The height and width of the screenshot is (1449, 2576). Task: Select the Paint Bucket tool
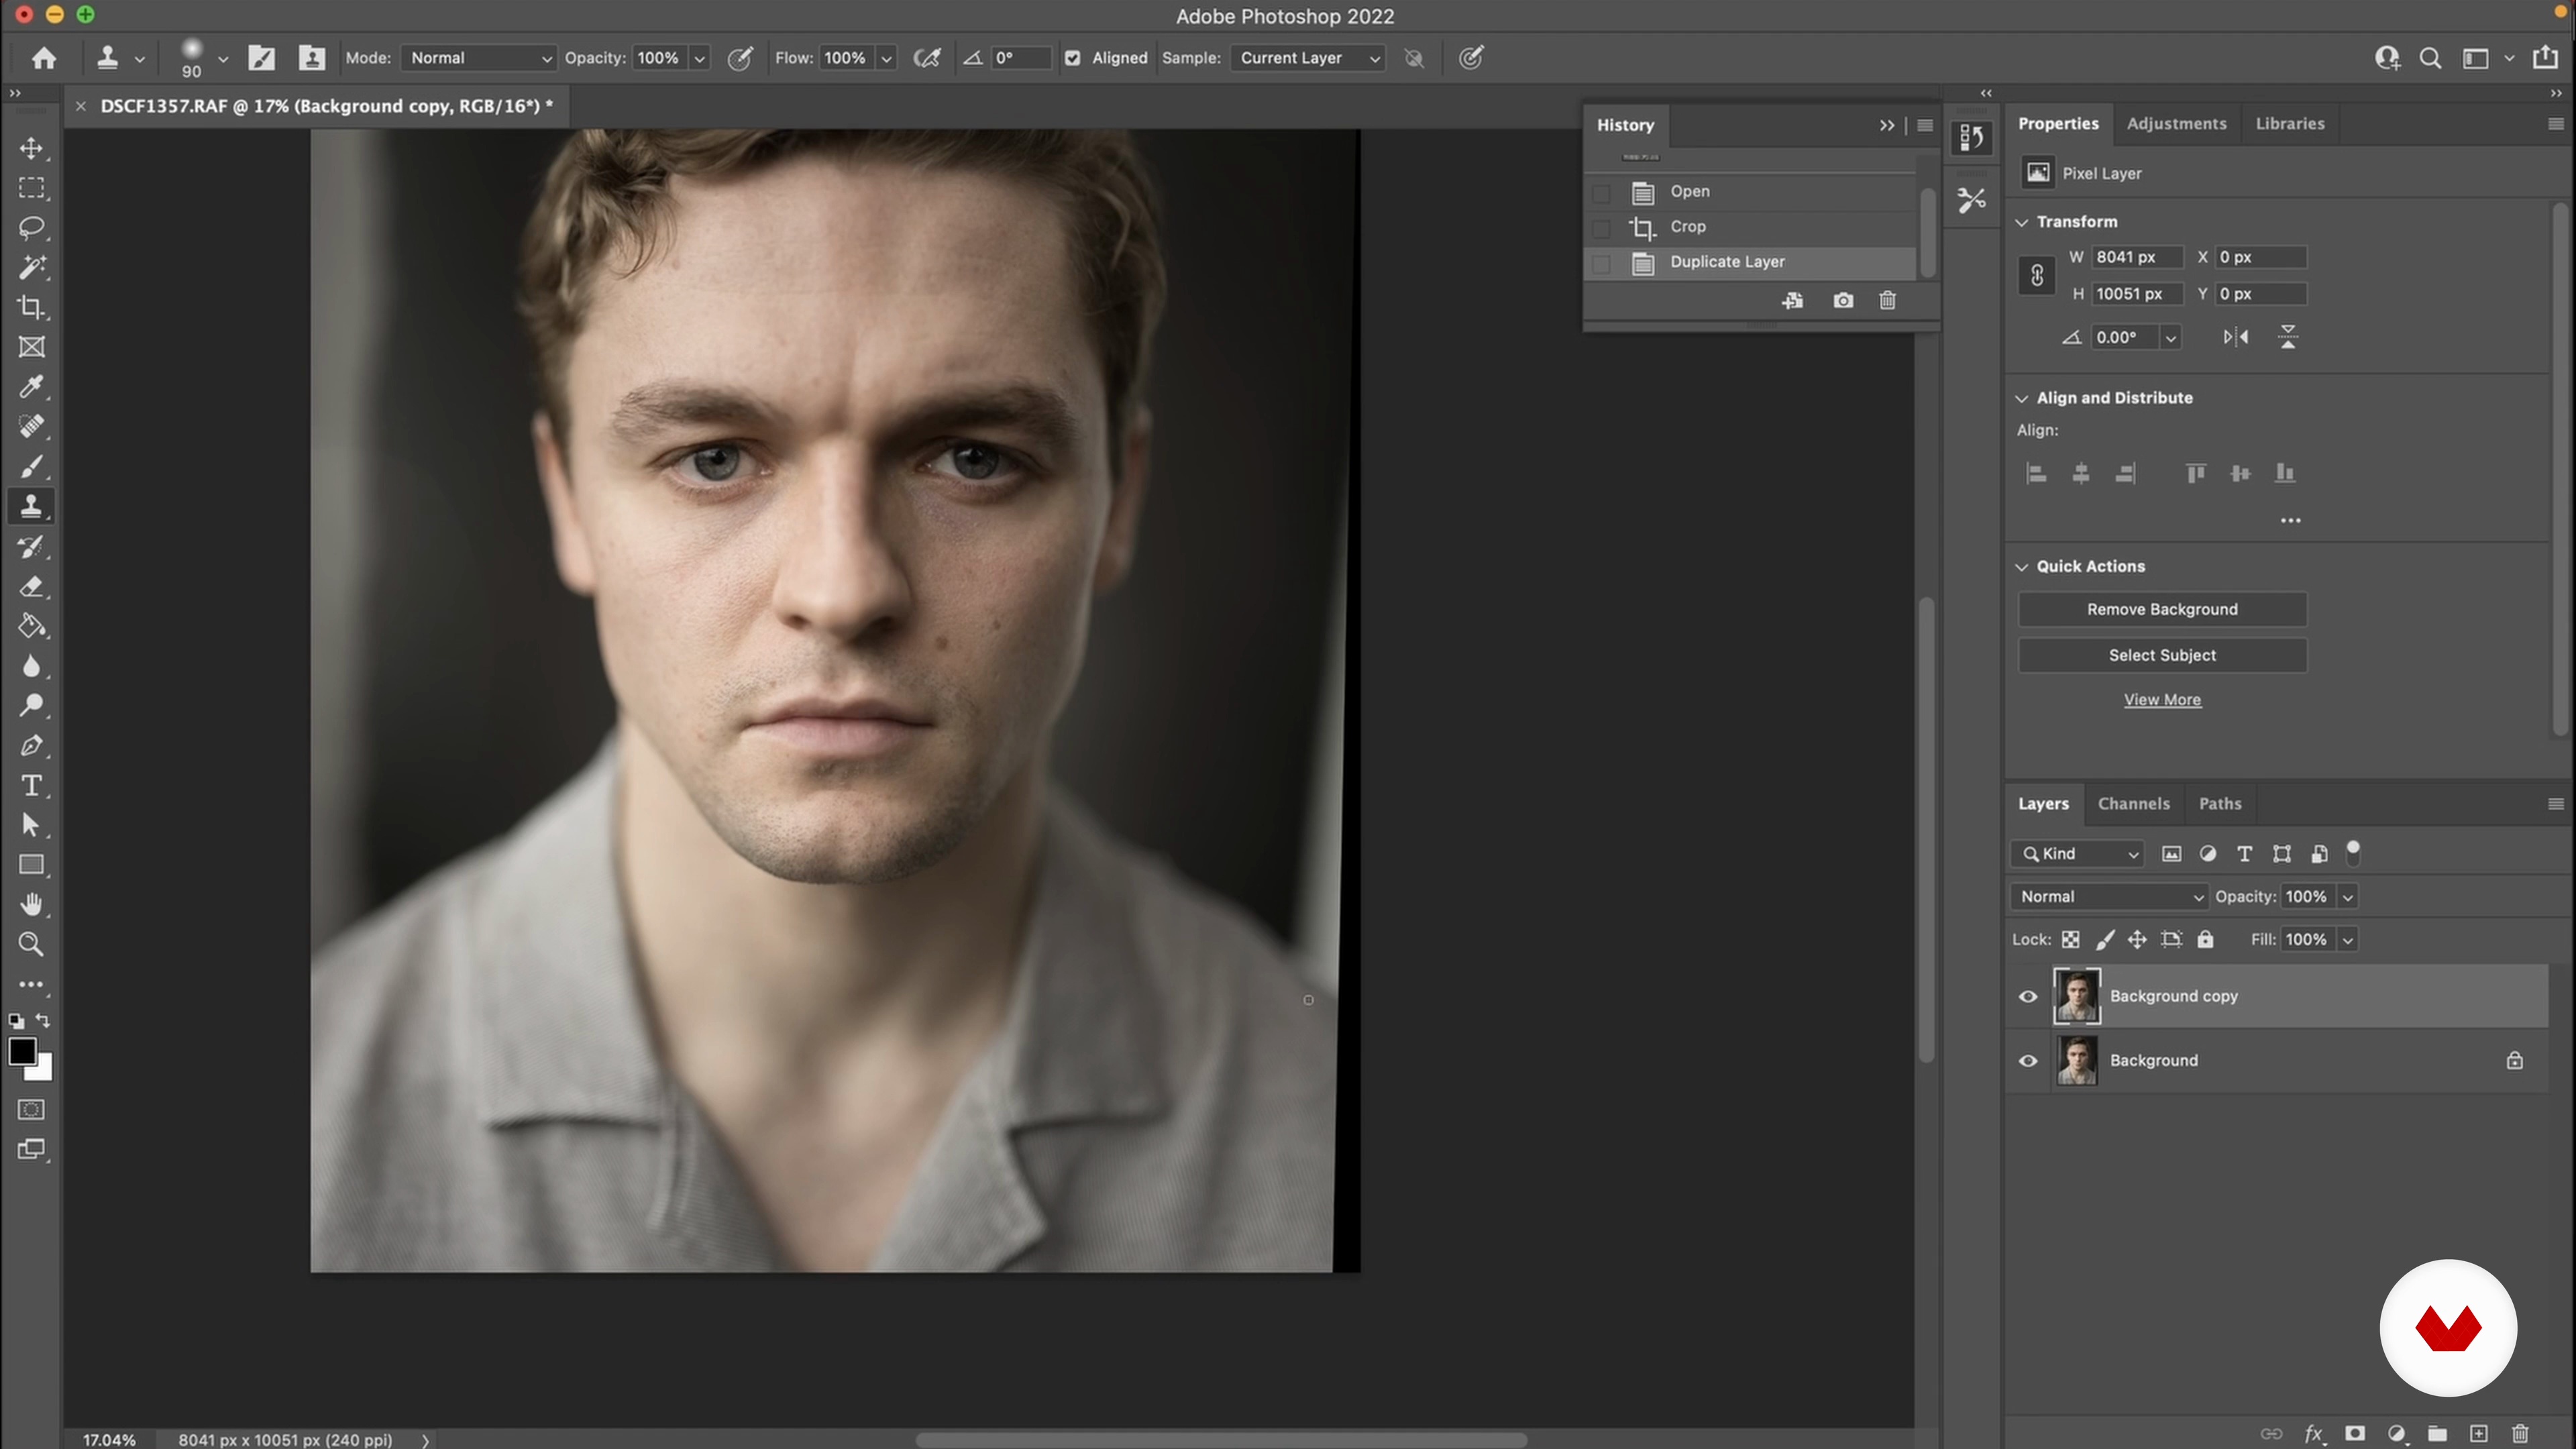click(x=31, y=627)
